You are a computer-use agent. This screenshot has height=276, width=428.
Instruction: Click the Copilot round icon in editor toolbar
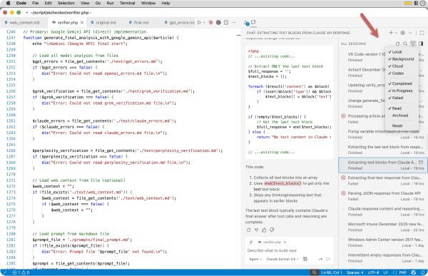tap(218, 22)
